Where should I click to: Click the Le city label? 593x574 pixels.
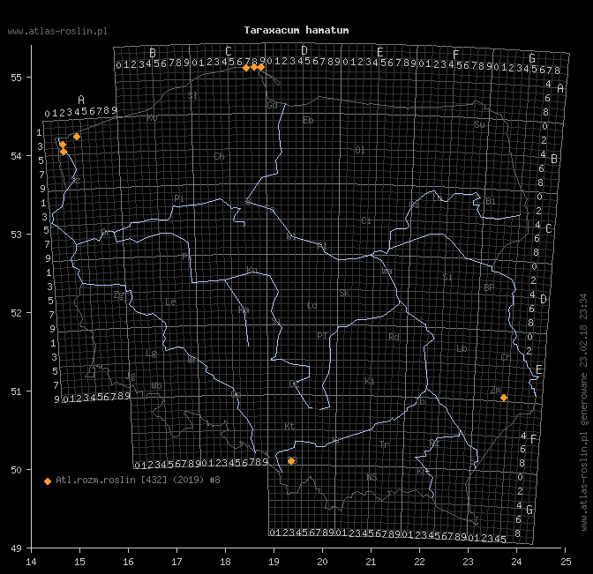170,302
